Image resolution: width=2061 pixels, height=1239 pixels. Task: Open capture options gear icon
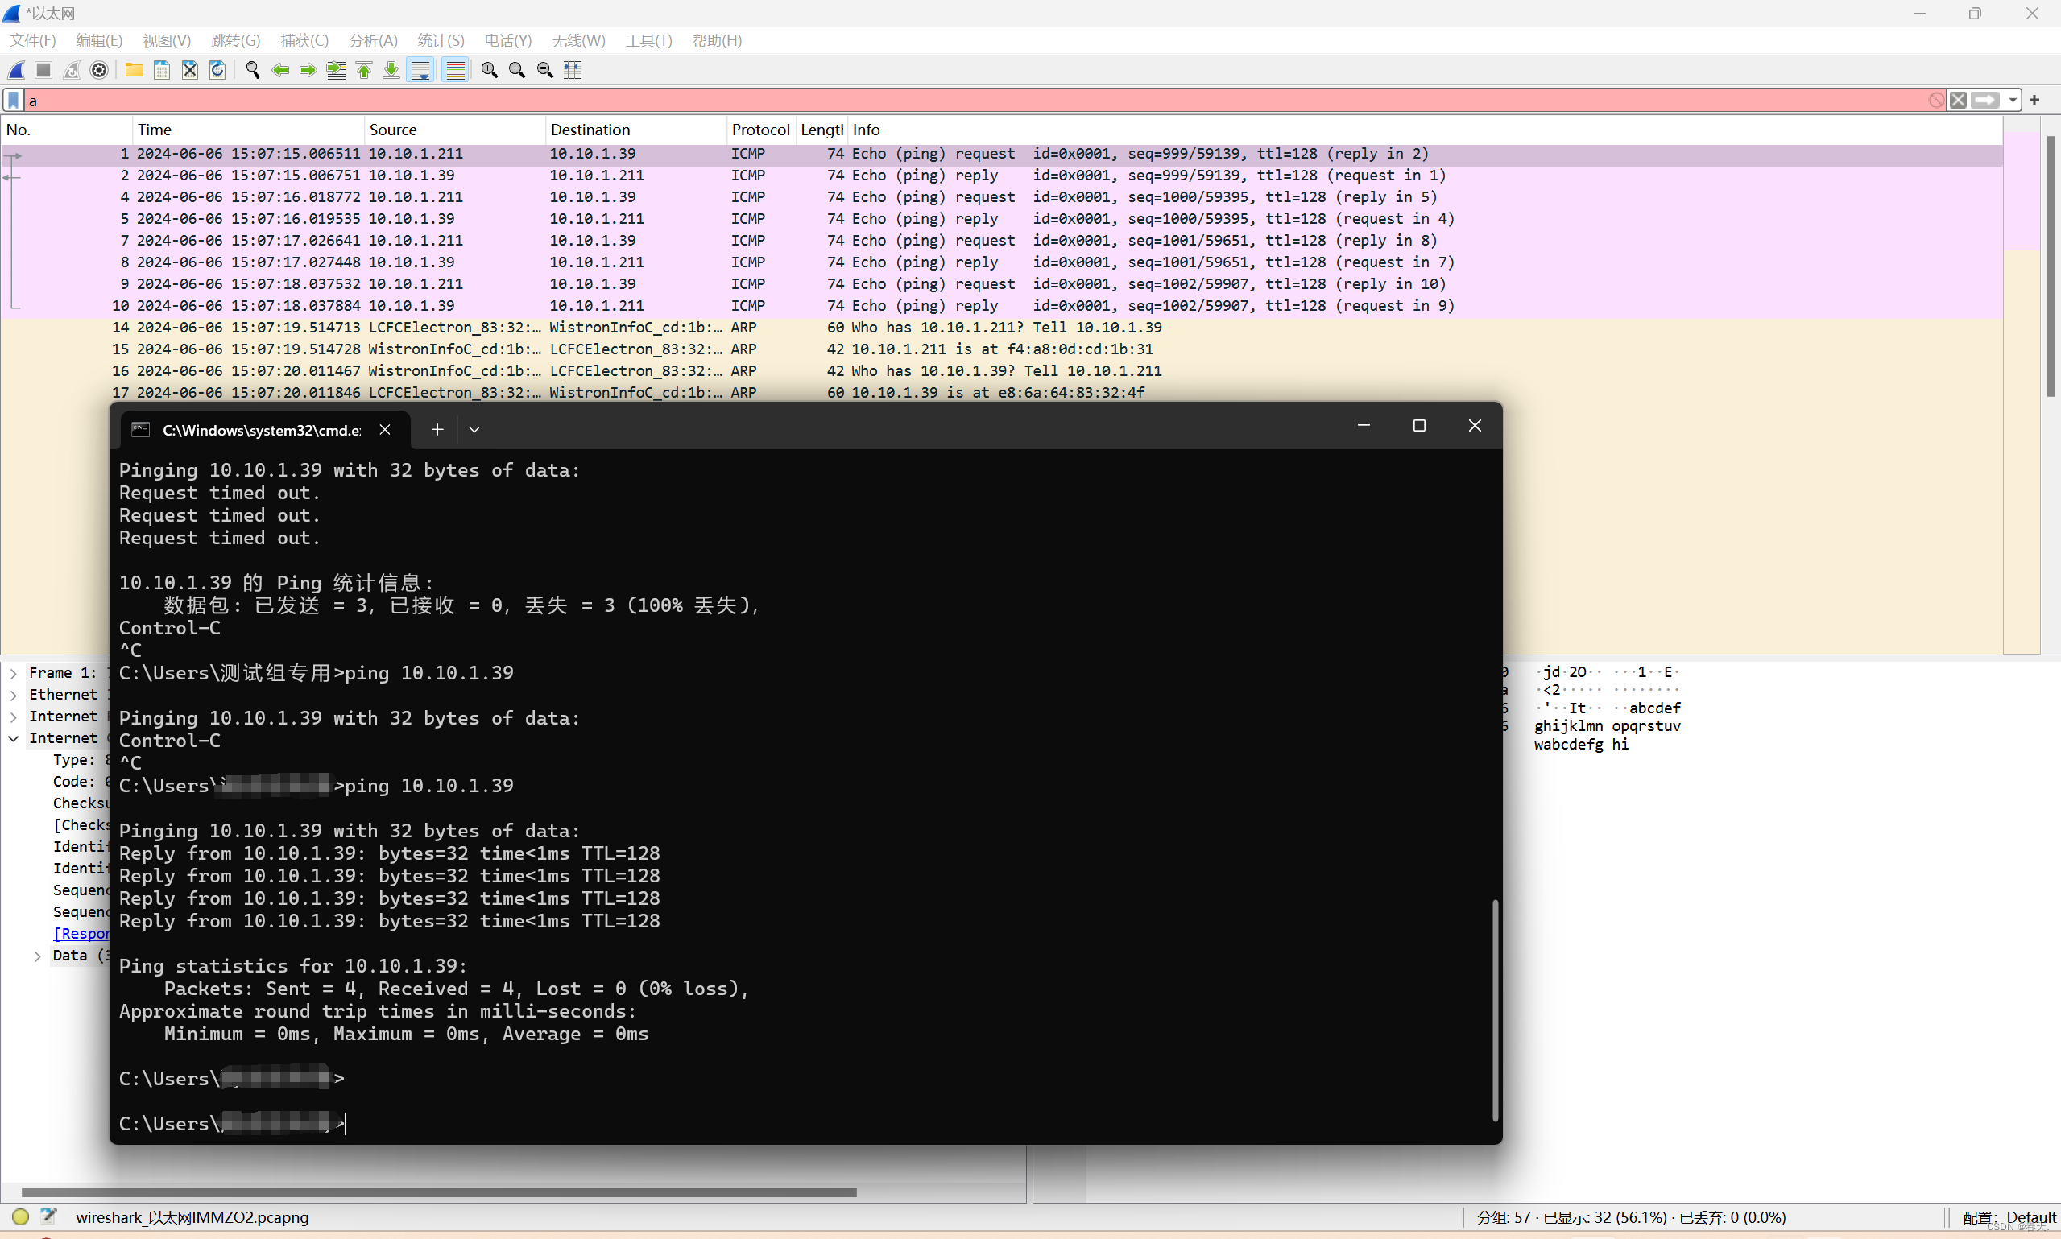99,70
